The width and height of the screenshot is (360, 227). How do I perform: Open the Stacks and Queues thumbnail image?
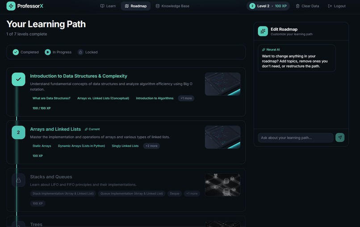(222, 185)
